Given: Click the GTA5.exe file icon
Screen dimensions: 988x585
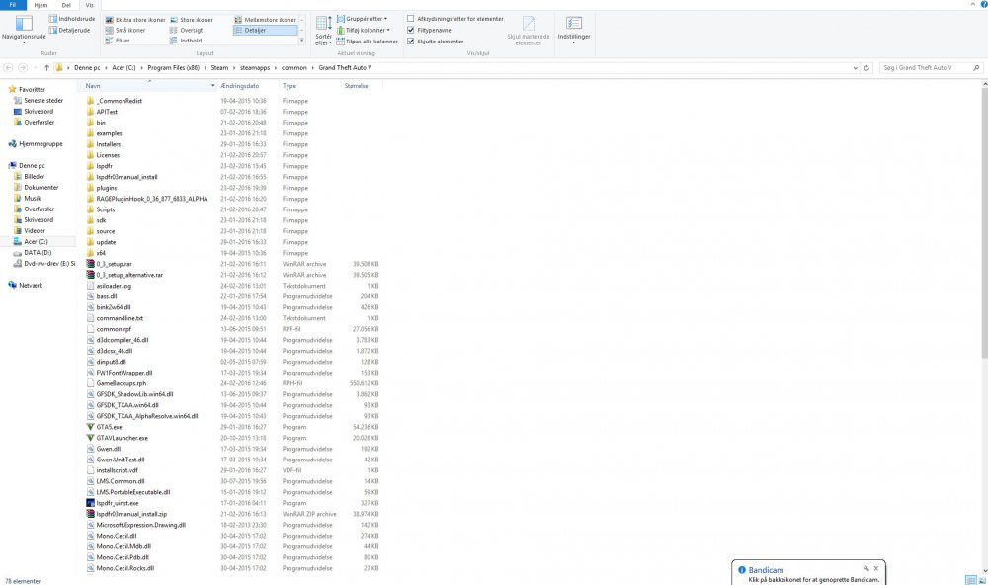Looking at the screenshot, I should pyautogui.click(x=90, y=427).
